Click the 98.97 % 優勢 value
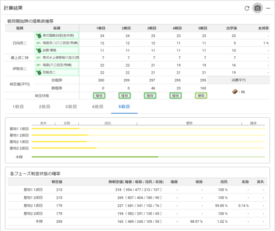This screenshot has height=231, width=275. pos(196,221)
